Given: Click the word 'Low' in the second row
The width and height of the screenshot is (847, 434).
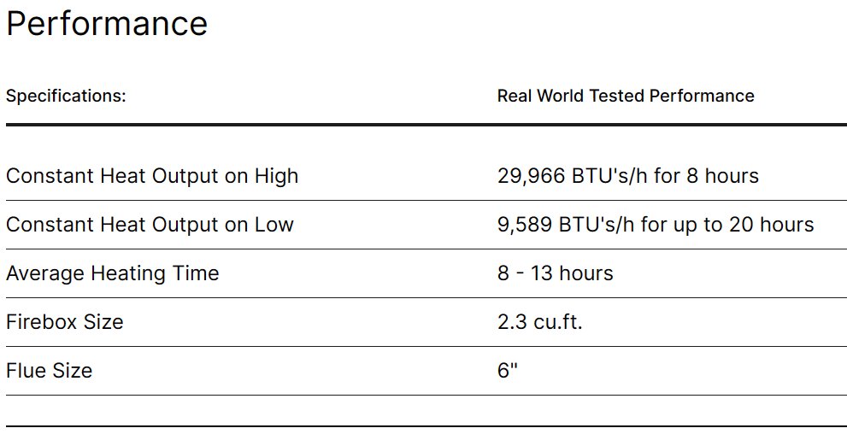Looking at the screenshot, I should click(274, 225).
